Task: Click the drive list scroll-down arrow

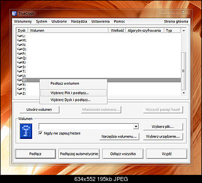Action: pyautogui.click(x=183, y=93)
